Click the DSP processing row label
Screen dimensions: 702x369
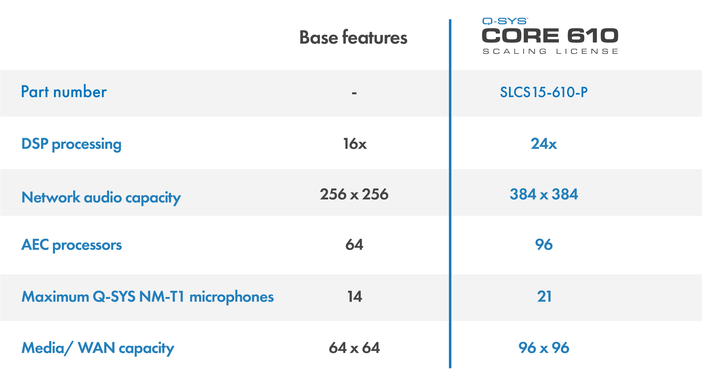pos(71,144)
